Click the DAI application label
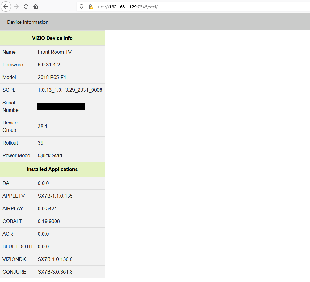This screenshot has height=282, width=310. [x=6, y=183]
